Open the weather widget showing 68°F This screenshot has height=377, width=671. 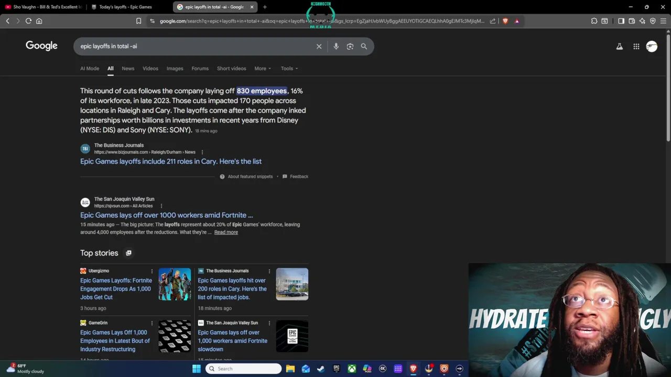pos(26,369)
